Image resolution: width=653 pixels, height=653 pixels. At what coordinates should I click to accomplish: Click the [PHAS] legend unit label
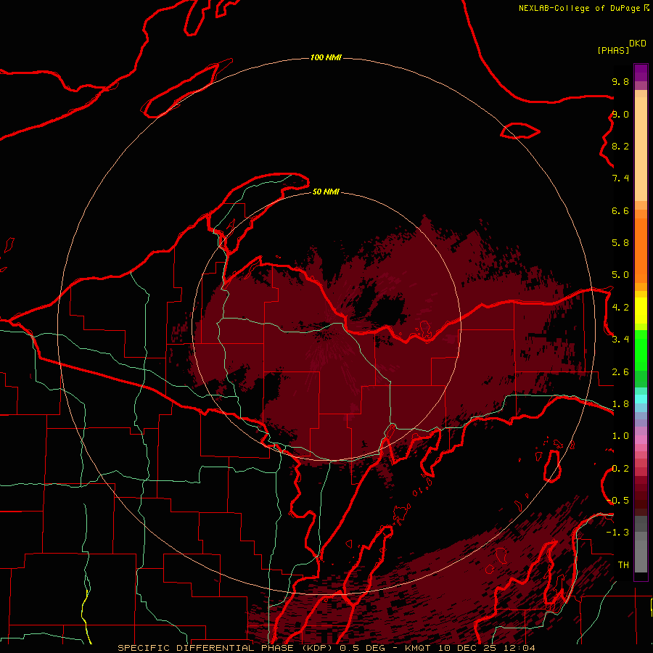click(x=613, y=50)
